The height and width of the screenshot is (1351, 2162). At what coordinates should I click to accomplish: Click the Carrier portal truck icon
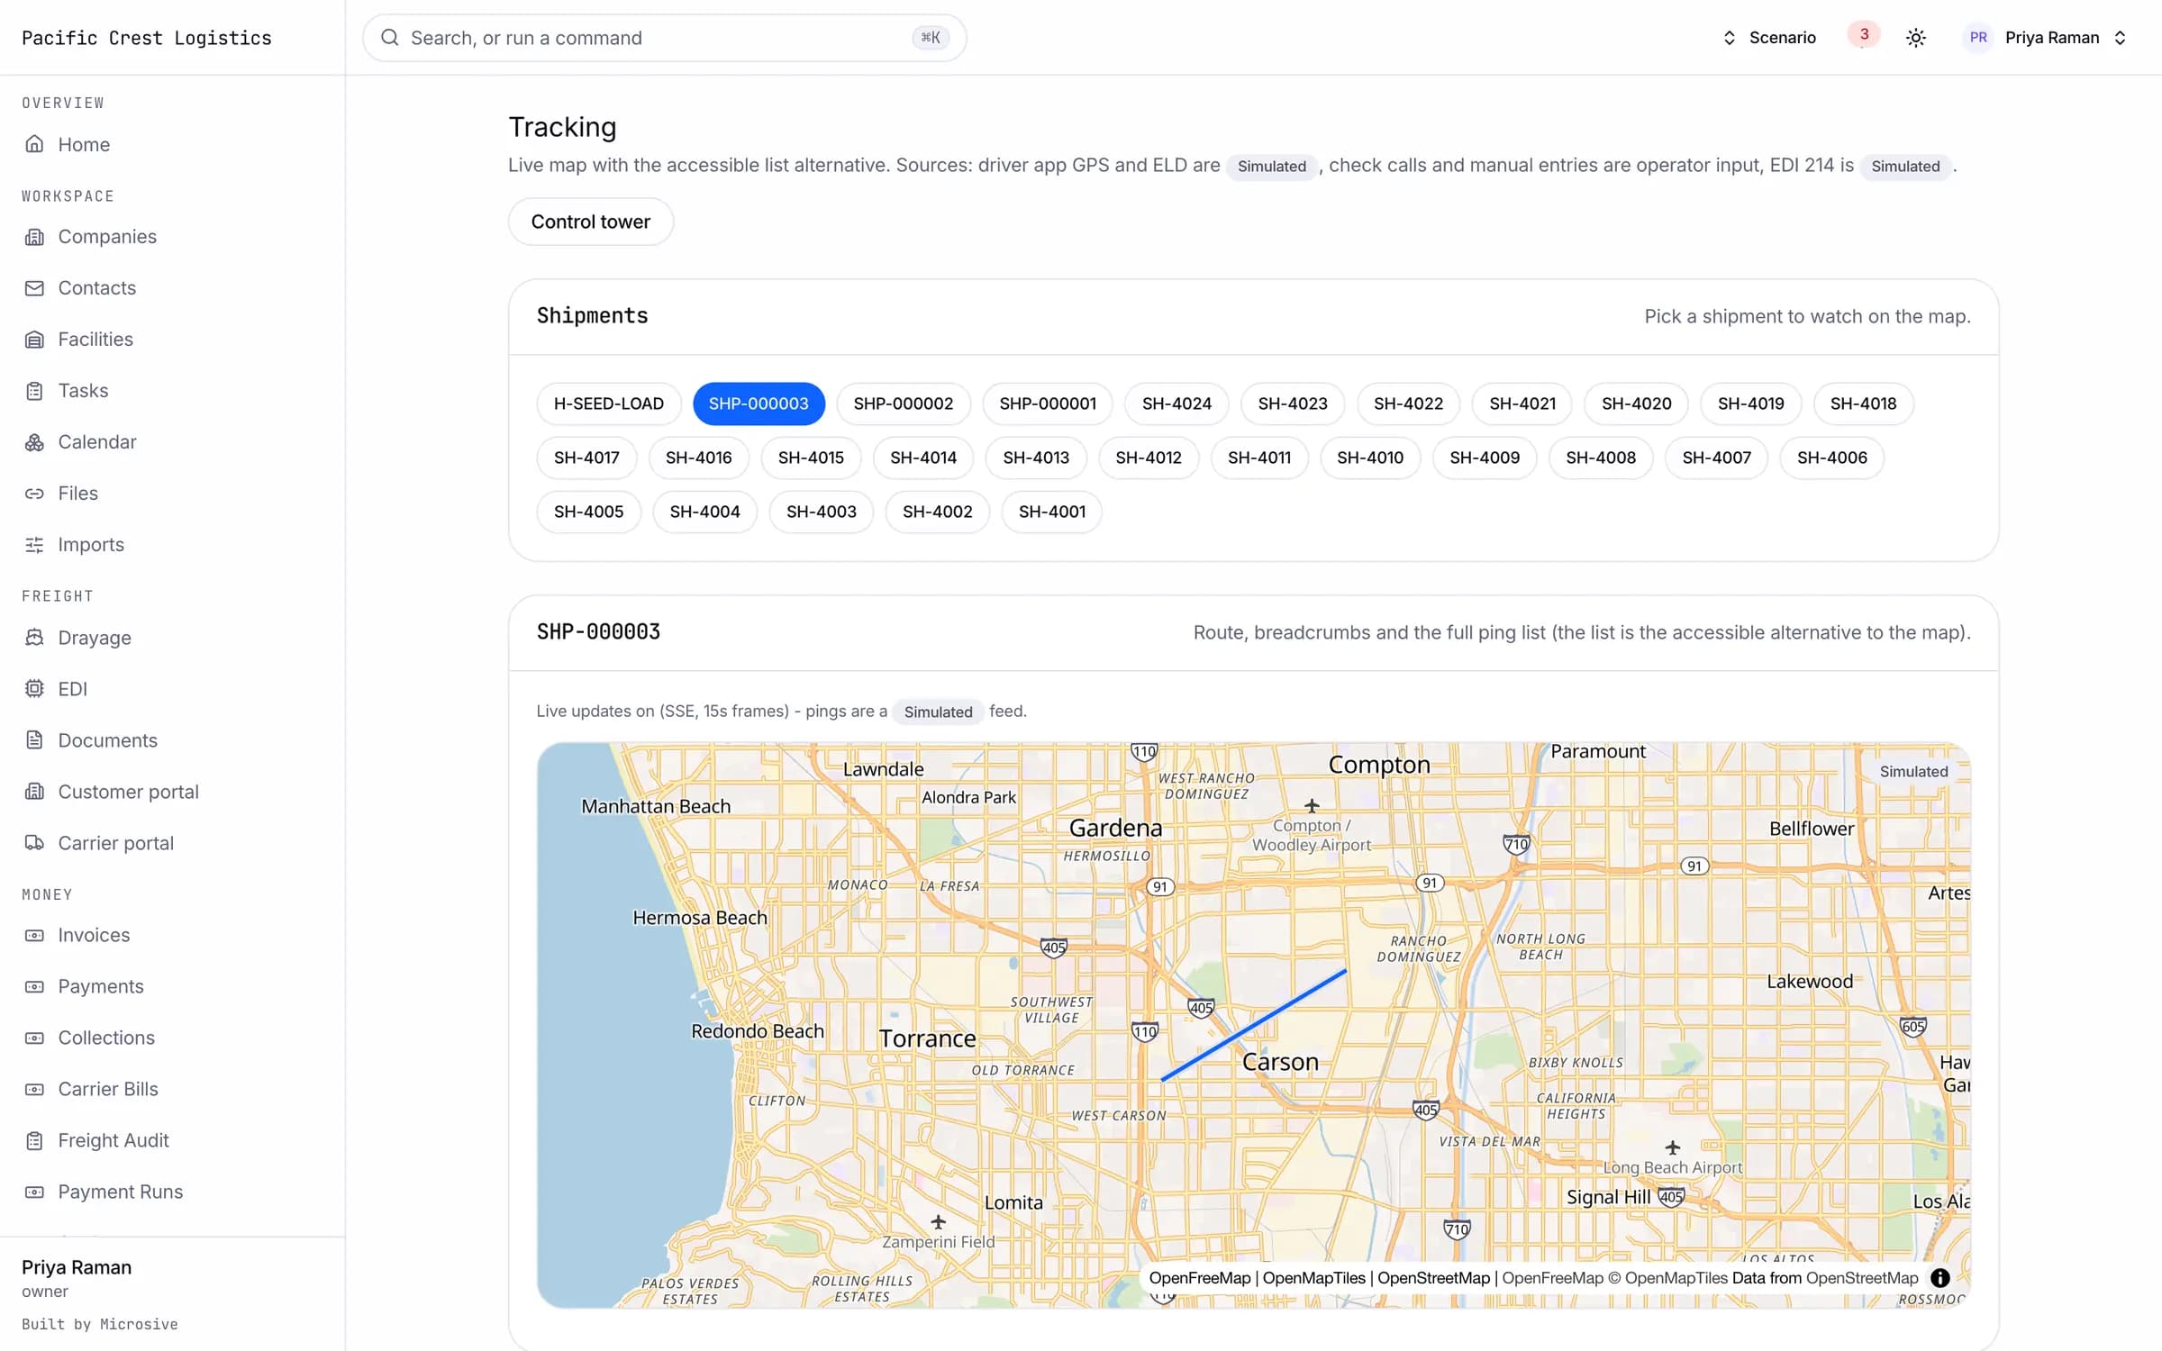click(x=34, y=842)
